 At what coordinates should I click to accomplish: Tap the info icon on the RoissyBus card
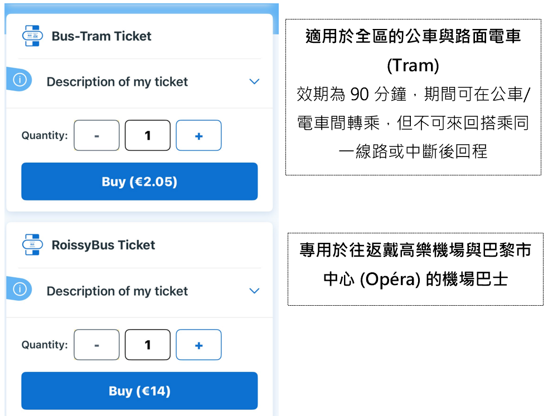(x=20, y=290)
